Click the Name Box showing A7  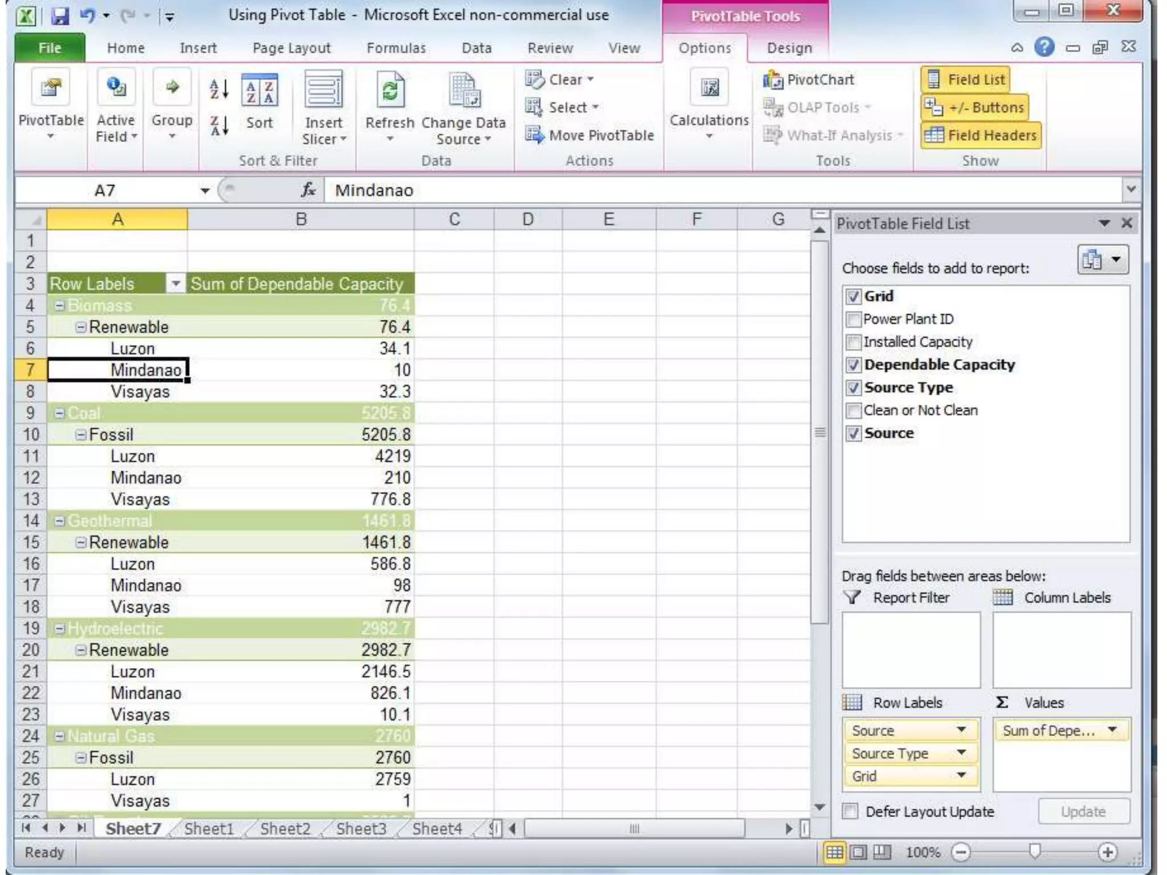click(105, 190)
